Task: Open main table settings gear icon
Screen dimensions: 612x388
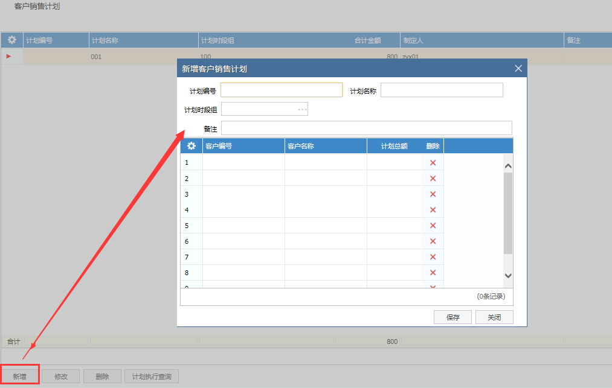Action: pyautogui.click(x=12, y=40)
